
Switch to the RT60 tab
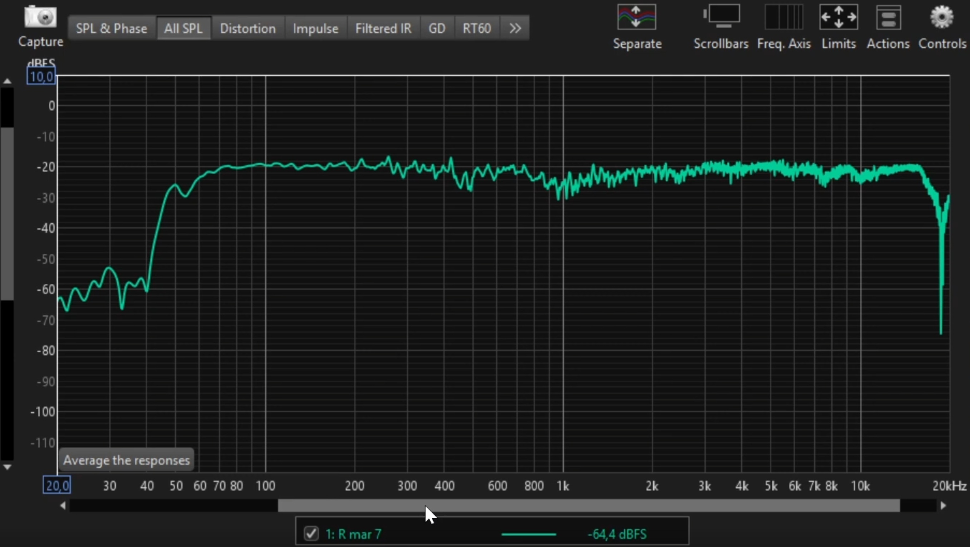pos(476,28)
